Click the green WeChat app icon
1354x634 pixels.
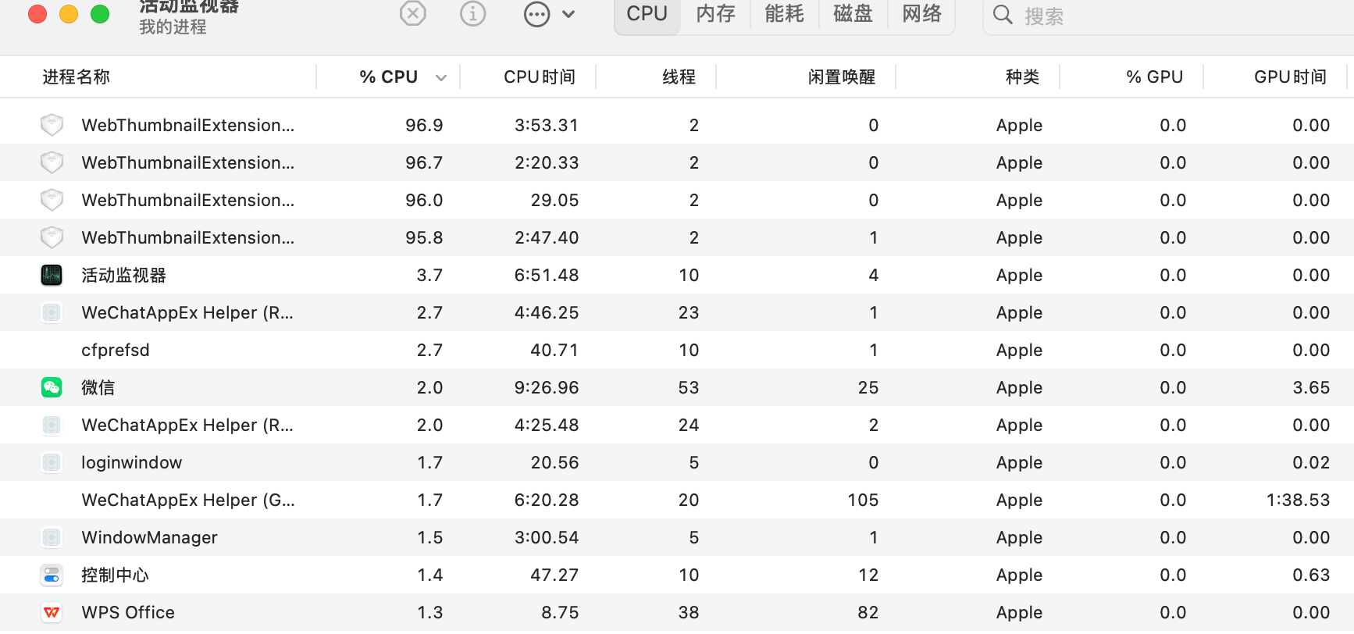pyautogui.click(x=52, y=387)
